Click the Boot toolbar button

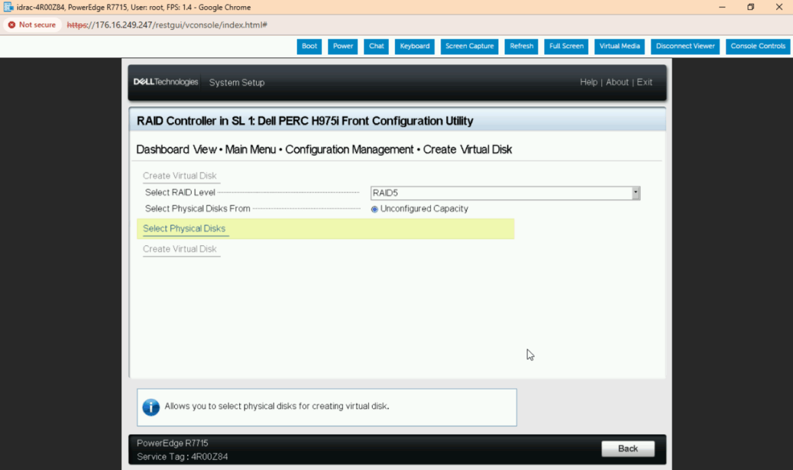tap(309, 46)
